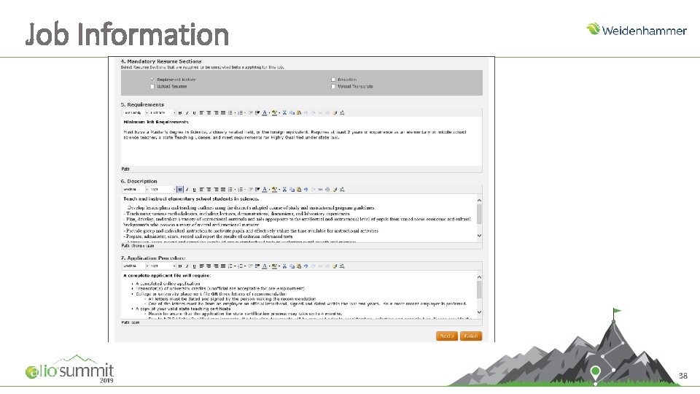Cut selection in Requirements editor toolbar
Screen dimensions: 700x394
(x=284, y=113)
